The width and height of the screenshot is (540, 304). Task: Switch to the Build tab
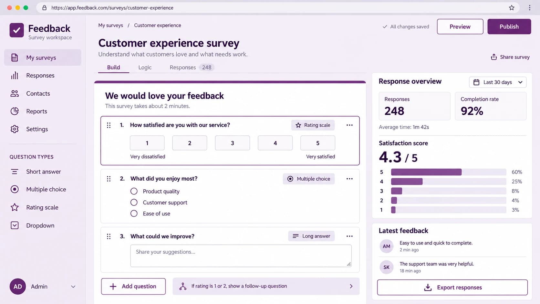tap(114, 67)
